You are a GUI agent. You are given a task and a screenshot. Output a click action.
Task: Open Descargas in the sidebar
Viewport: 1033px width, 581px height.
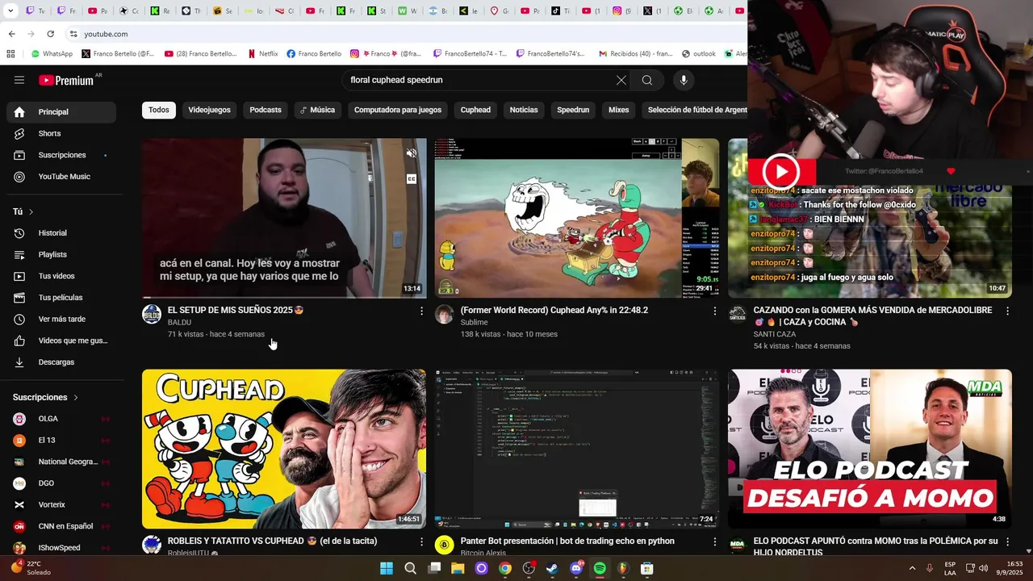pos(61,362)
